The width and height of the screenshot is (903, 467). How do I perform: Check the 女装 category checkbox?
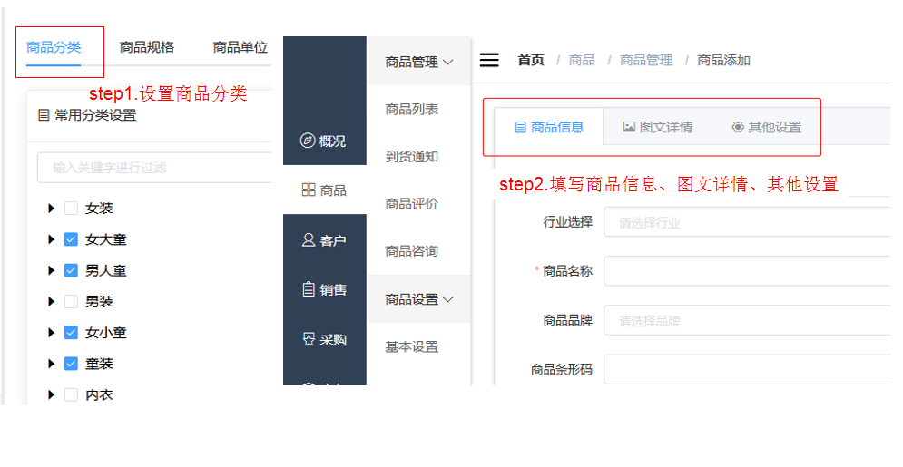tap(71, 209)
